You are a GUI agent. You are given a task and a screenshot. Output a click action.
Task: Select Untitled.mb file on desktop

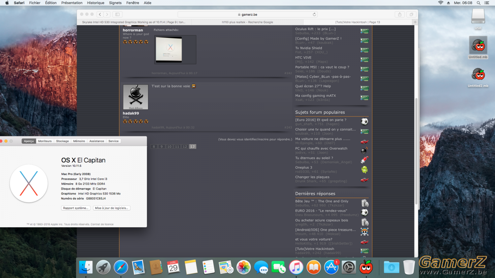[x=478, y=47]
